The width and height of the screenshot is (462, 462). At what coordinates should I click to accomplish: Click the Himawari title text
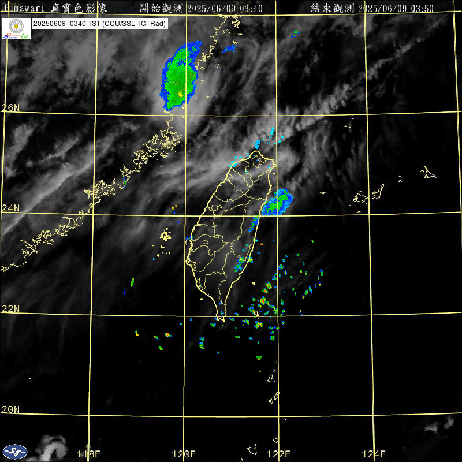pyautogui.click(x=55, y=8)
